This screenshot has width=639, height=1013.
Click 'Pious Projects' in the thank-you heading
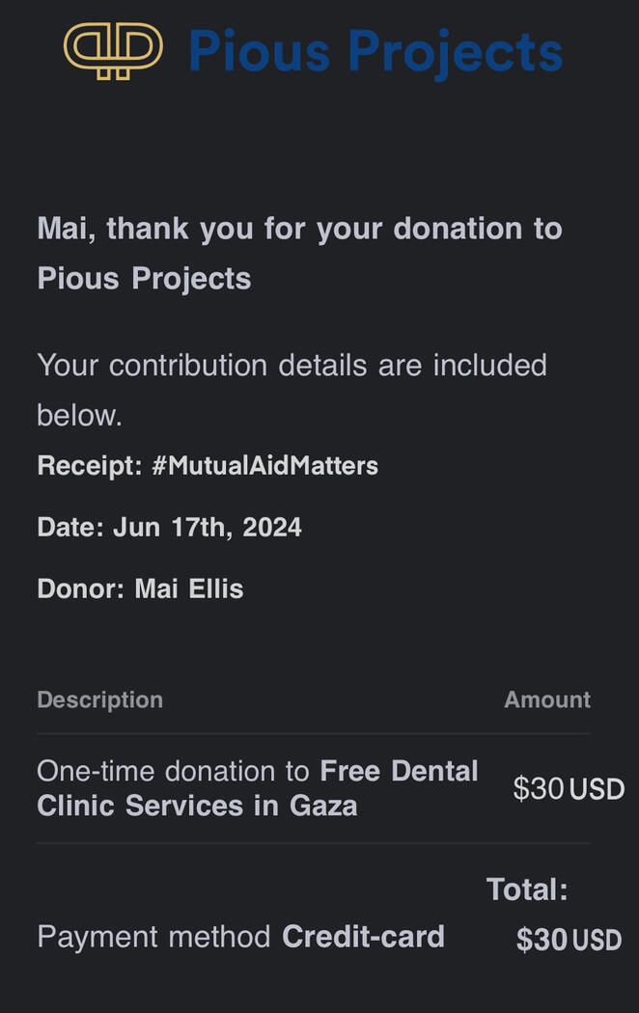(x=144, y=279)
